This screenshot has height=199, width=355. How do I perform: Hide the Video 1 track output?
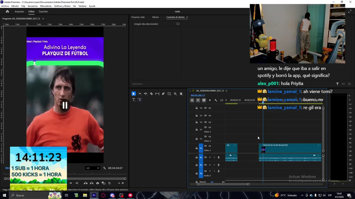pos(210,146)
